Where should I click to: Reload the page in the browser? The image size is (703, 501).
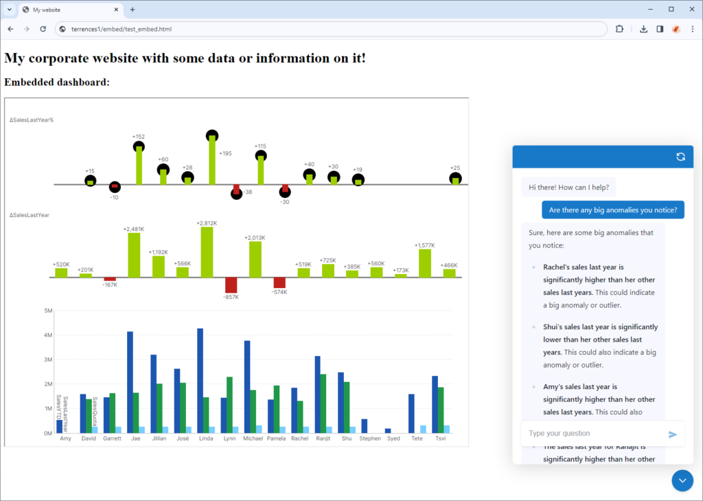click(x=43, y=29)
